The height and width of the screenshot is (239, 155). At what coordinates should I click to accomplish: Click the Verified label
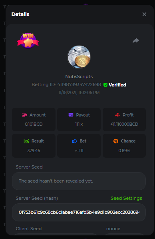(x=117, y=85)
